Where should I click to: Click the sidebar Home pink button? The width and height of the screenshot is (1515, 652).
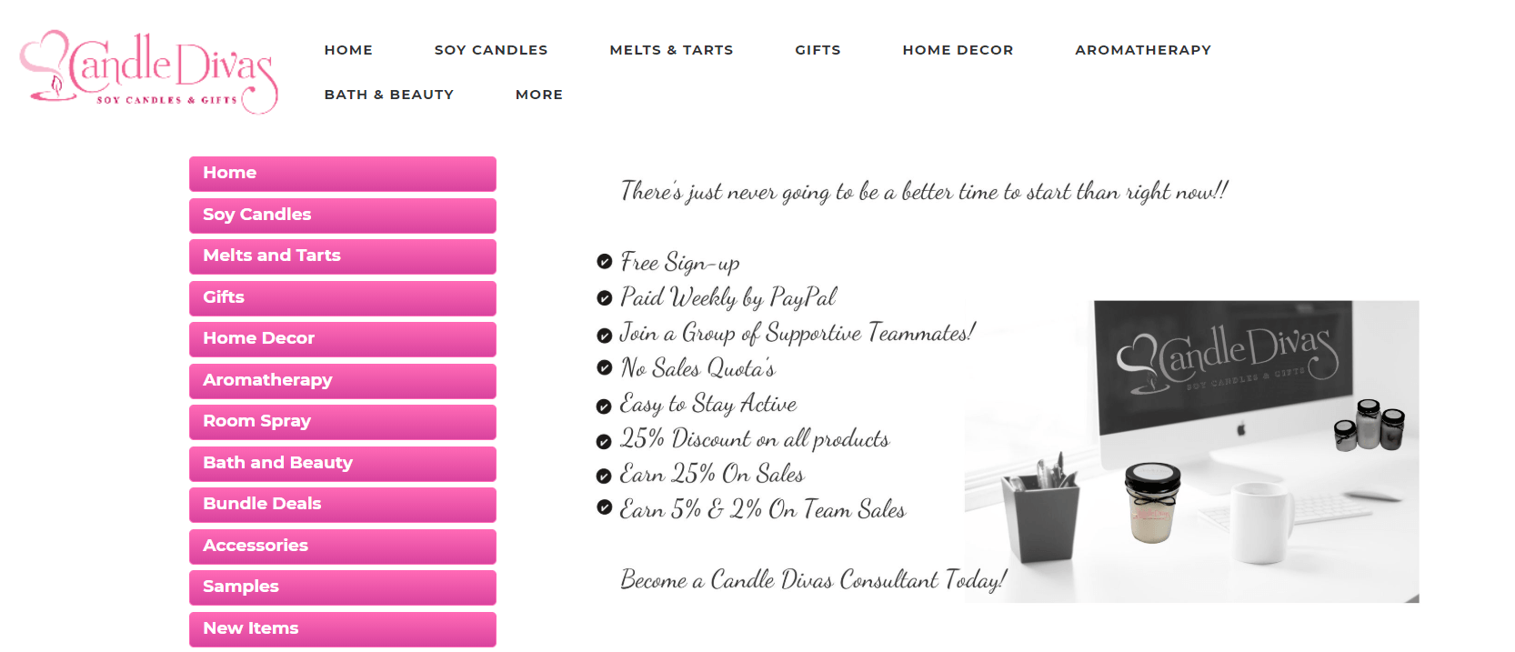click(343, 174)
